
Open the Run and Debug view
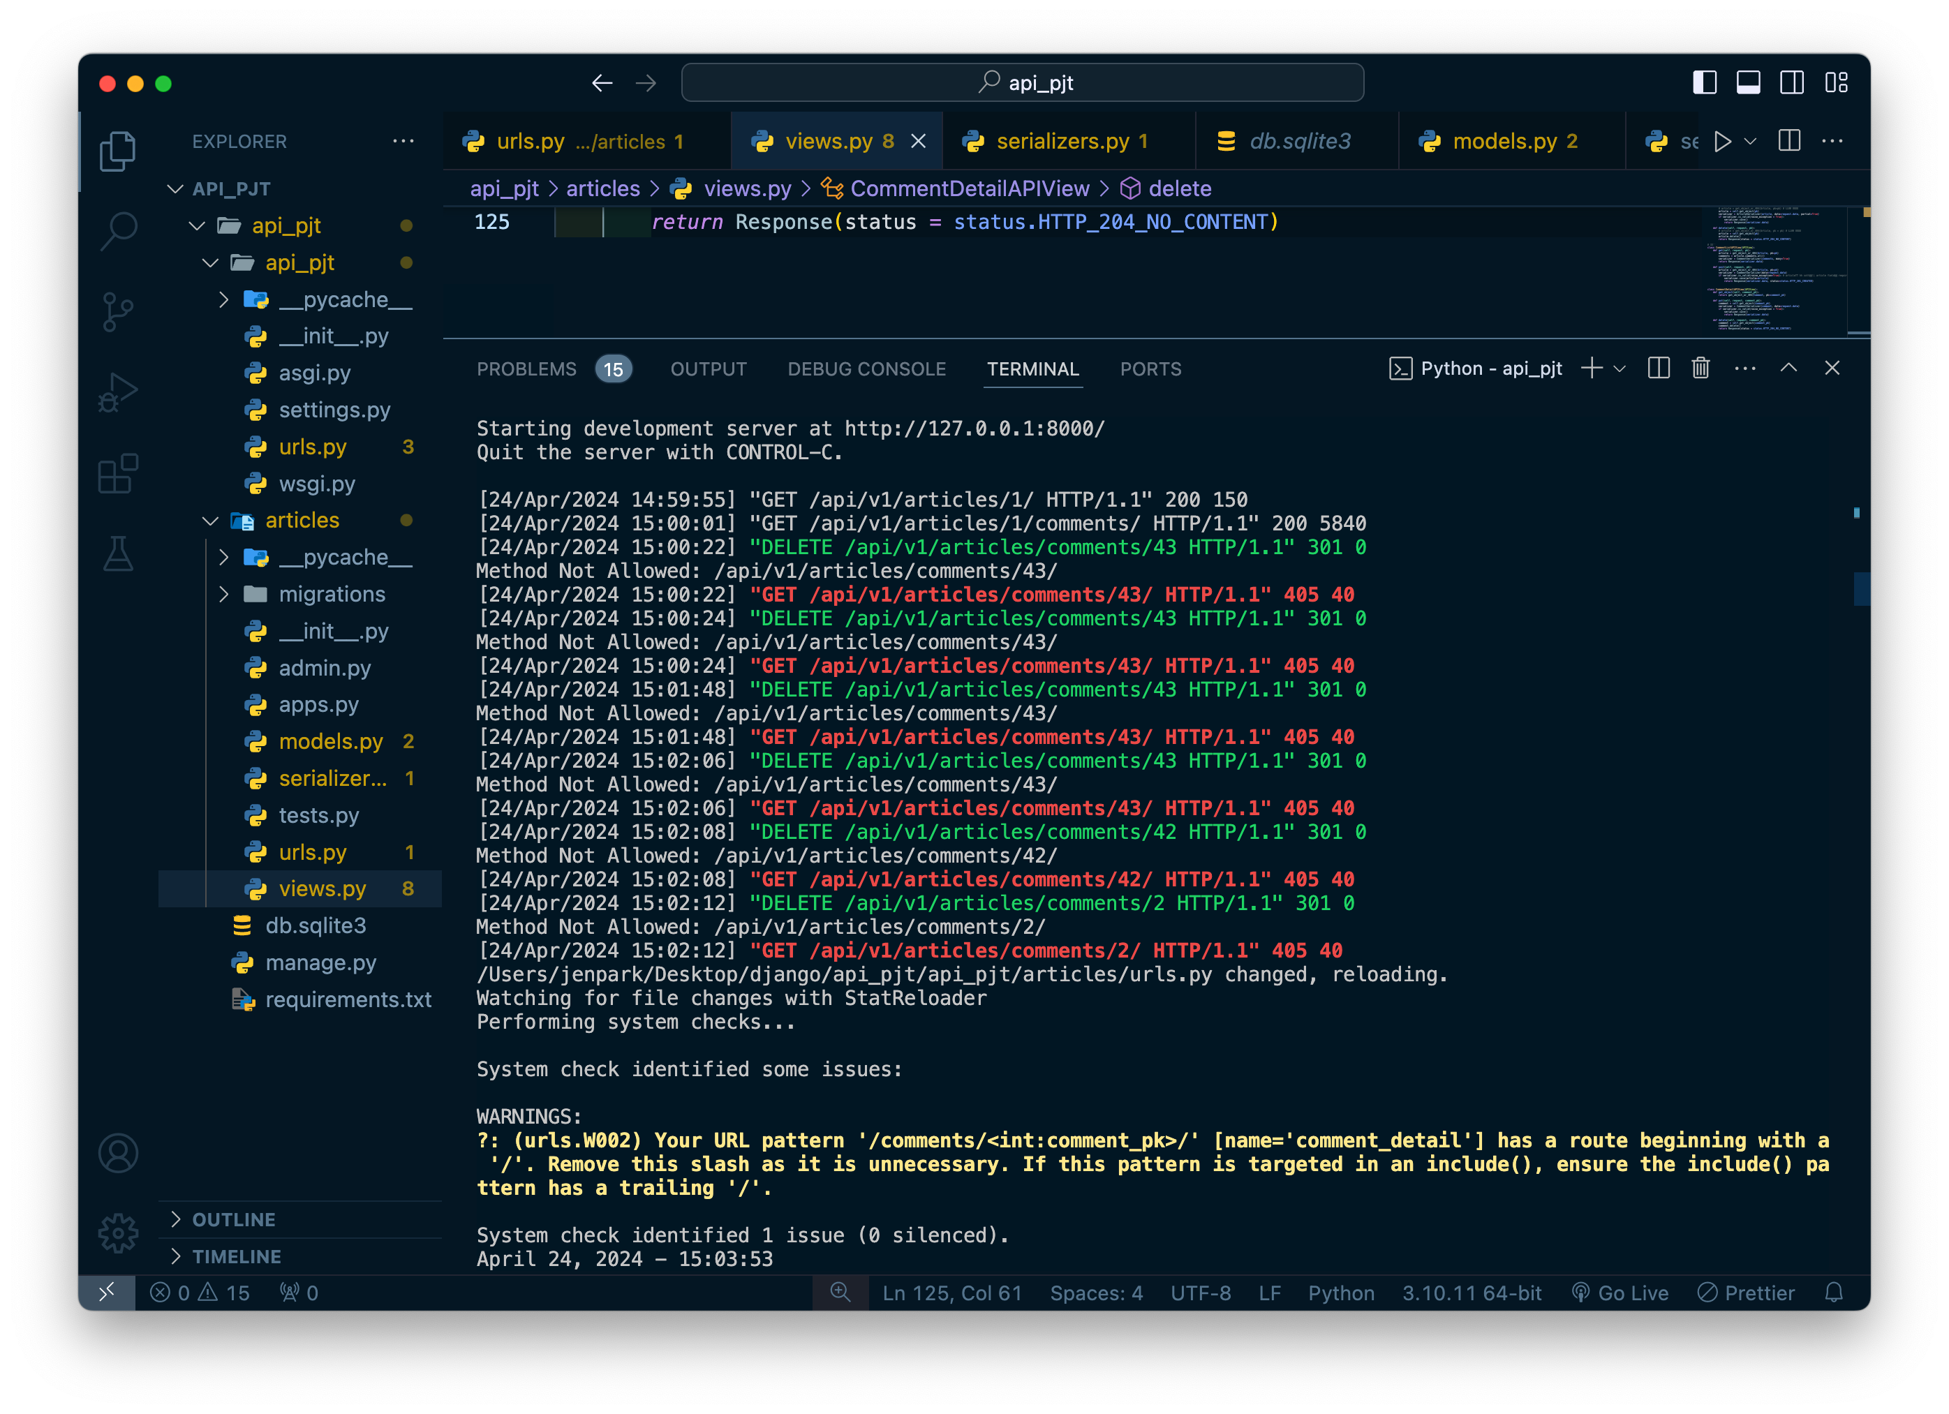[118, 393]
